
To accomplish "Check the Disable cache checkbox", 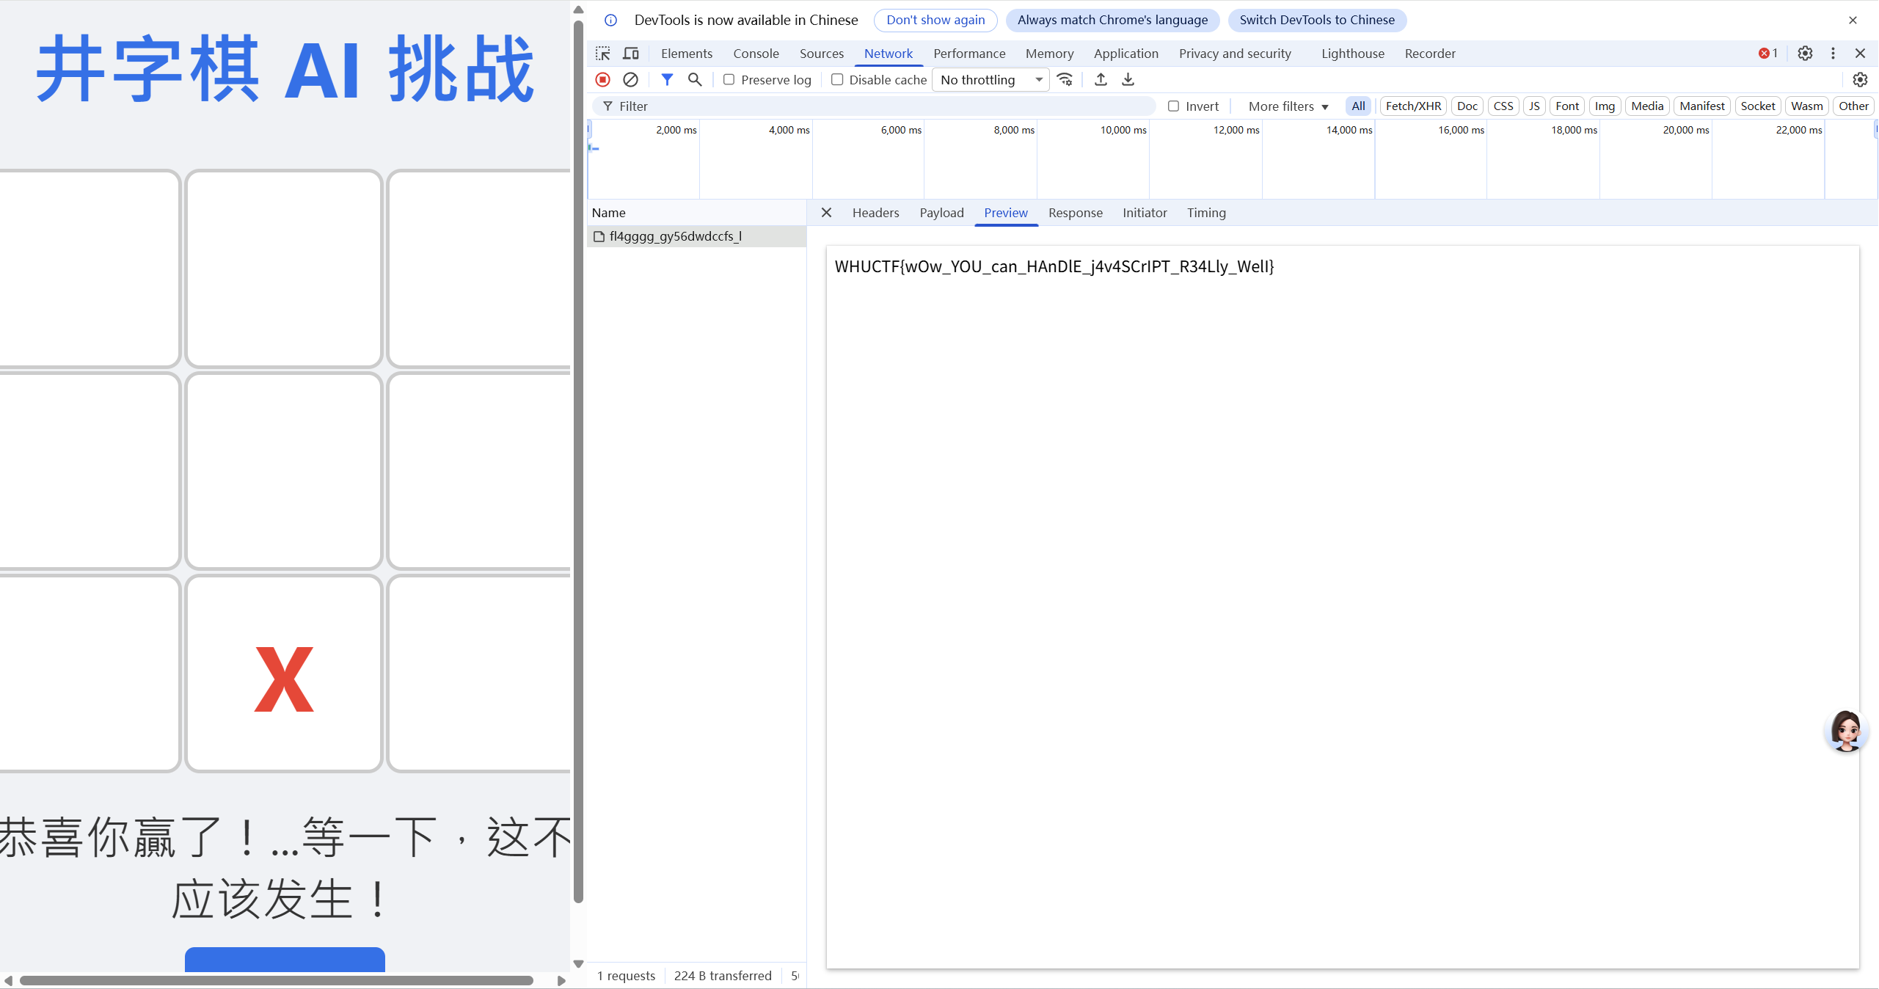I will click(836, 80).
